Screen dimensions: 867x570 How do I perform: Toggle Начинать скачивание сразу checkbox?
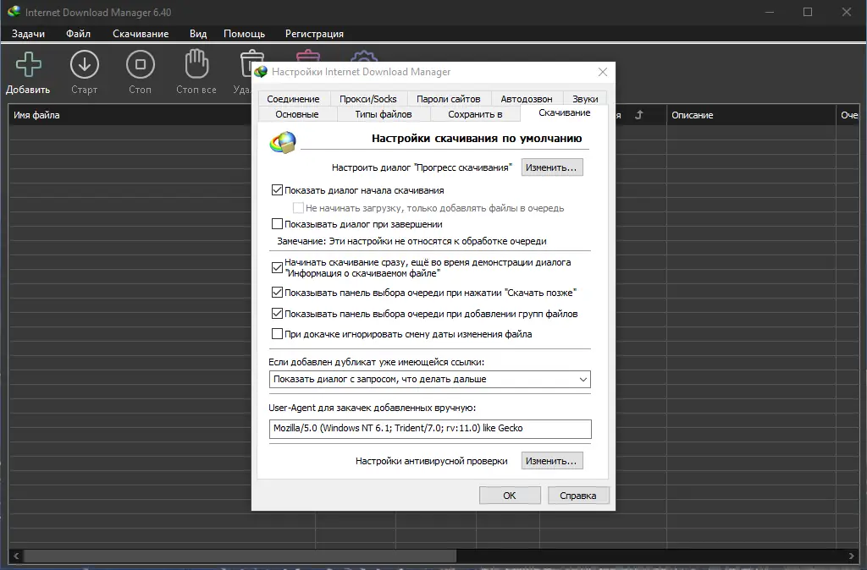(x=277, y=268)
